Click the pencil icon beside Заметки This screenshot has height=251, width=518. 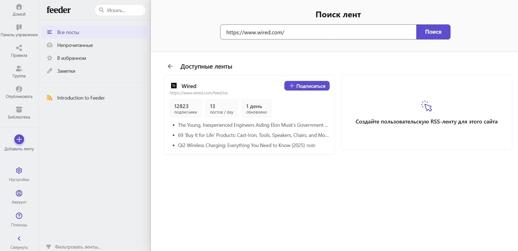(50, 71)
